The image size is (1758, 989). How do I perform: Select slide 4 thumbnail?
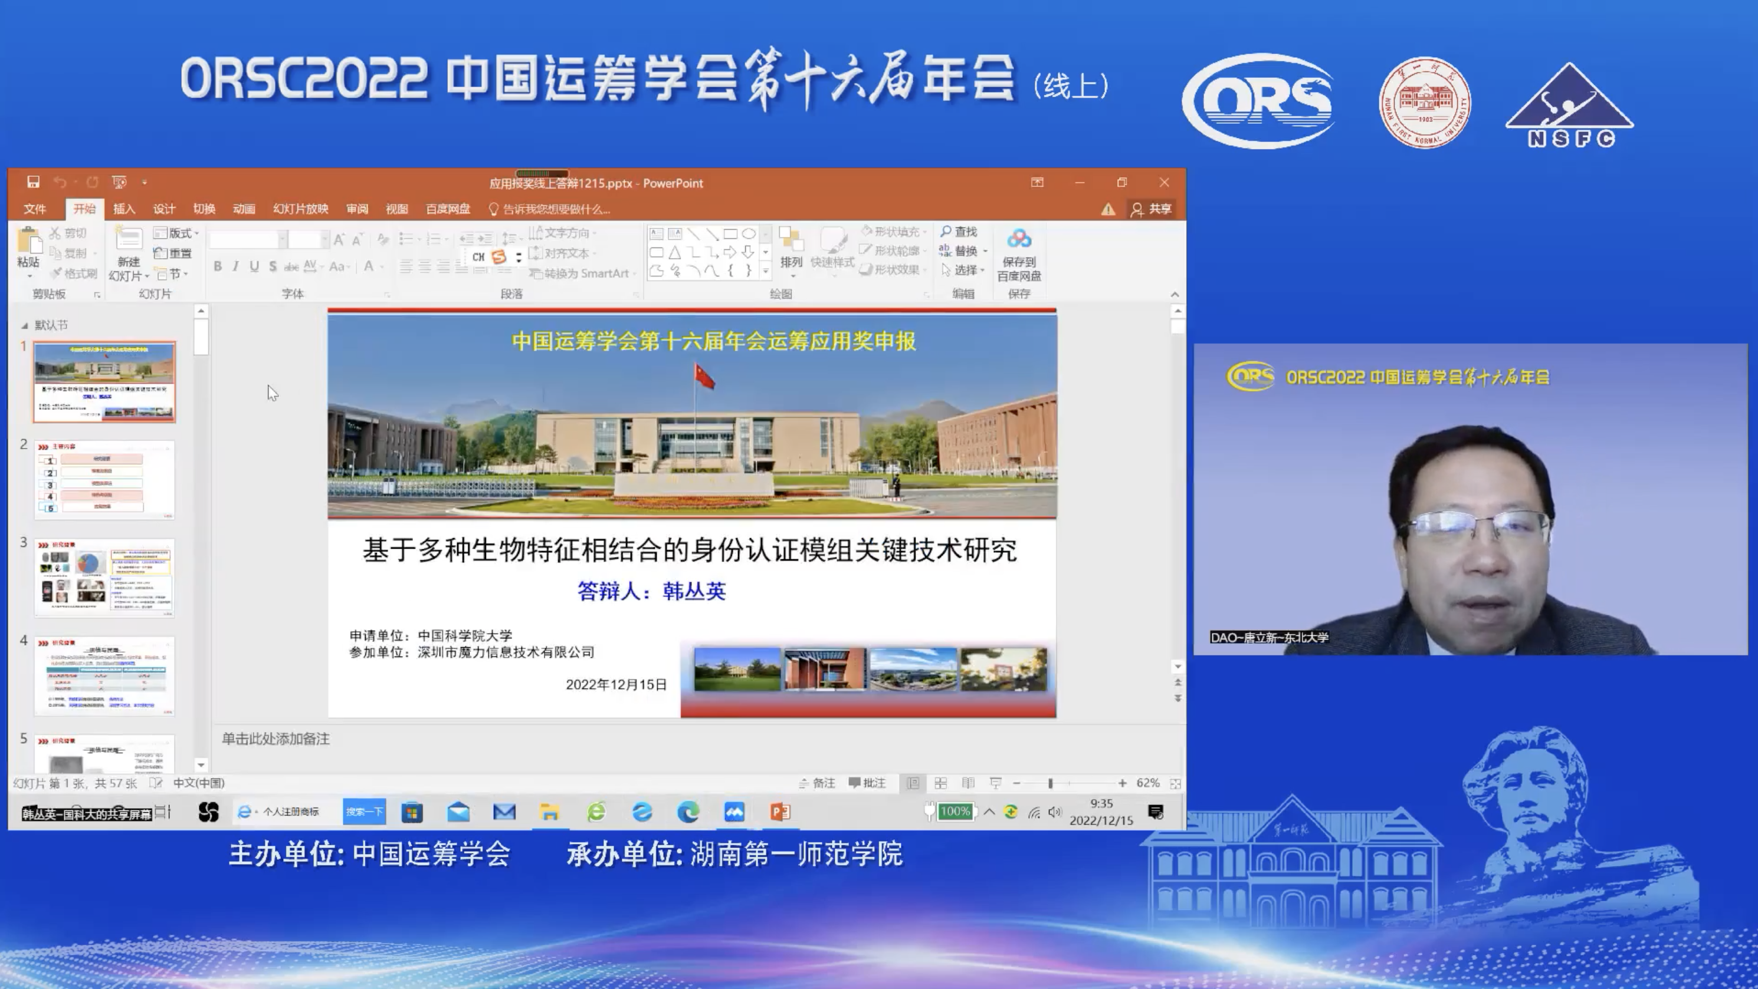click(x=104, y=676)
